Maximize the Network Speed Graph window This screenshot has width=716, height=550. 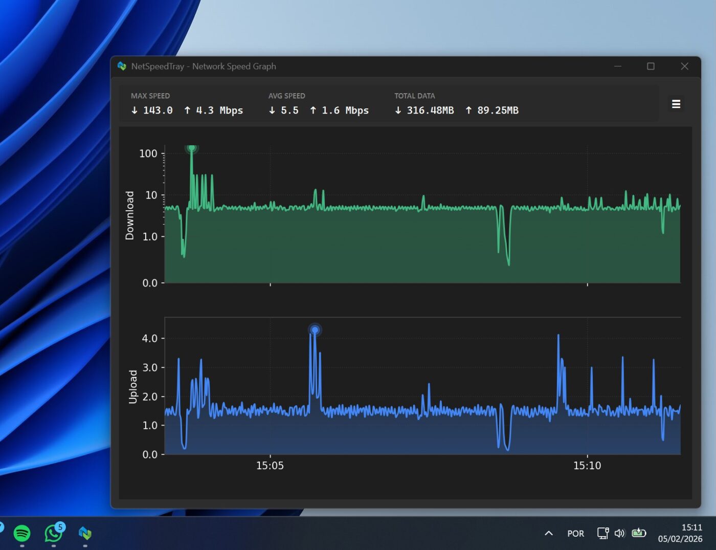651,66
